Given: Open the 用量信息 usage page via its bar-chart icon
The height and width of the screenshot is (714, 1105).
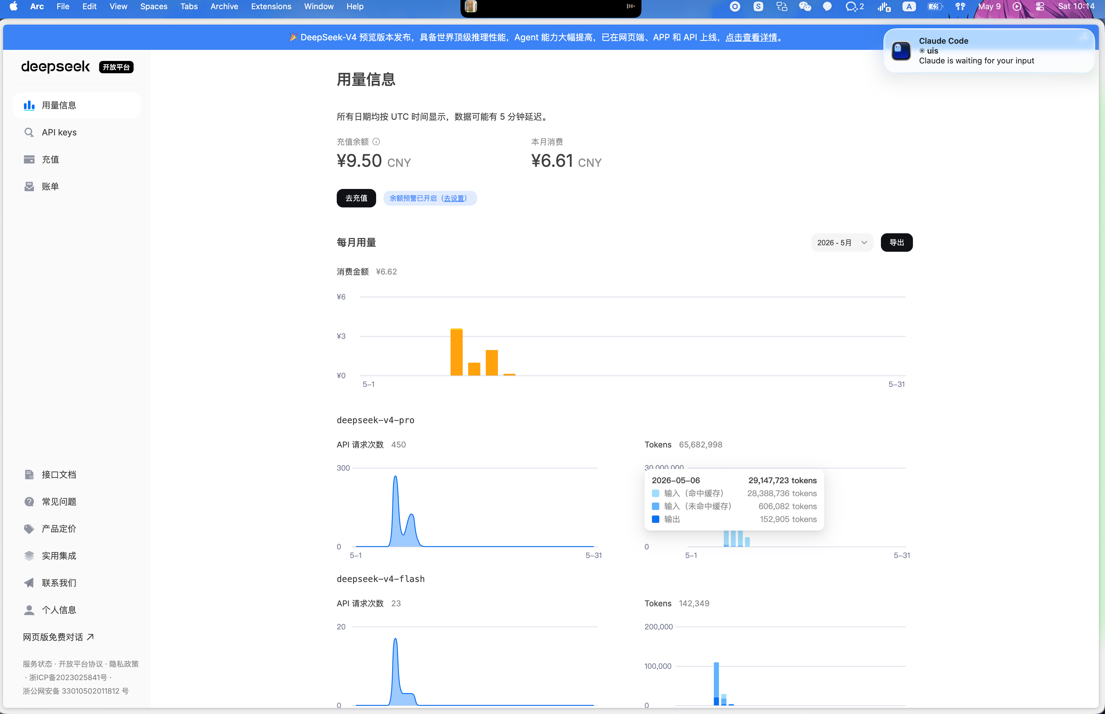Looking at the screenshot, I should coord(29,105).
